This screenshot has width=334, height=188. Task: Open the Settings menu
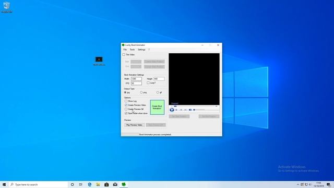click(141, 50)
